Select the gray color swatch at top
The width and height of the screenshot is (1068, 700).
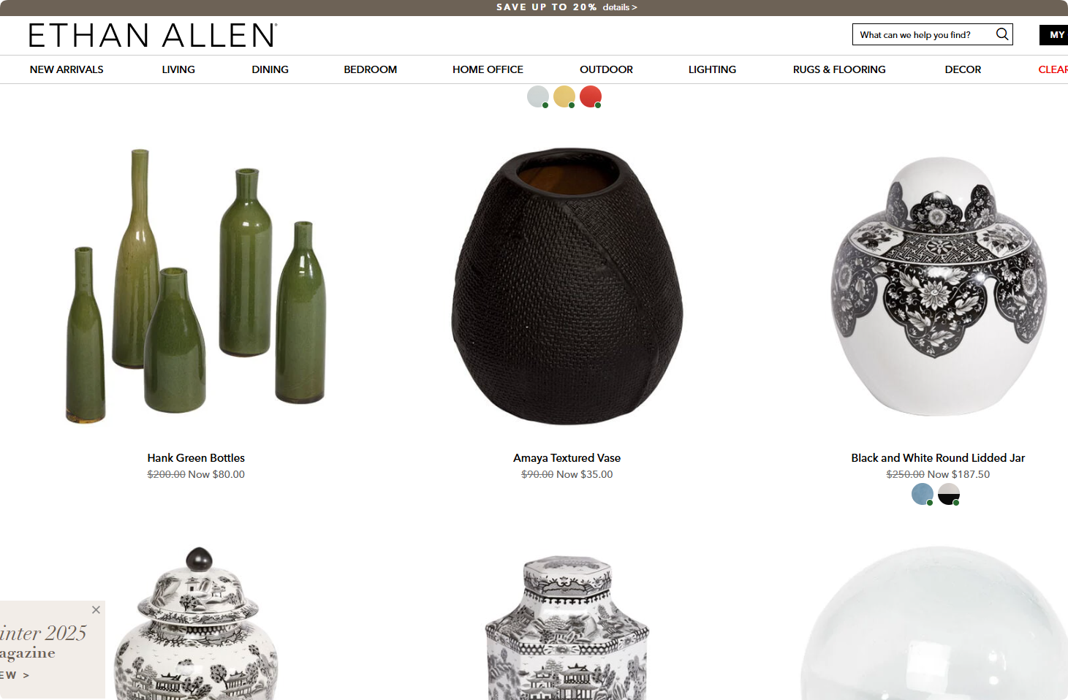click(538, 96)
